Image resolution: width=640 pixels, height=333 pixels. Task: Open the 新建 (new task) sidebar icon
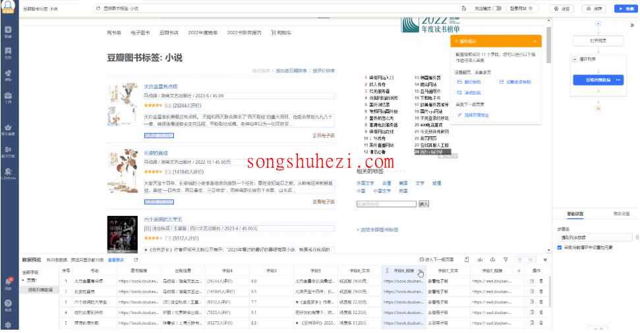(8, 32)
